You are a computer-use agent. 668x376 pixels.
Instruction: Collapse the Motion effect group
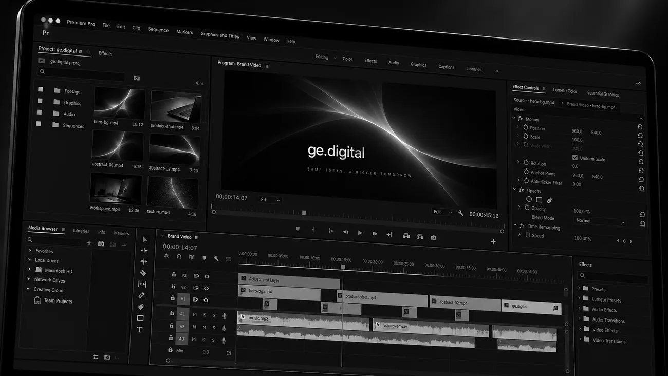pyautogui.click(x=514, y=118)
